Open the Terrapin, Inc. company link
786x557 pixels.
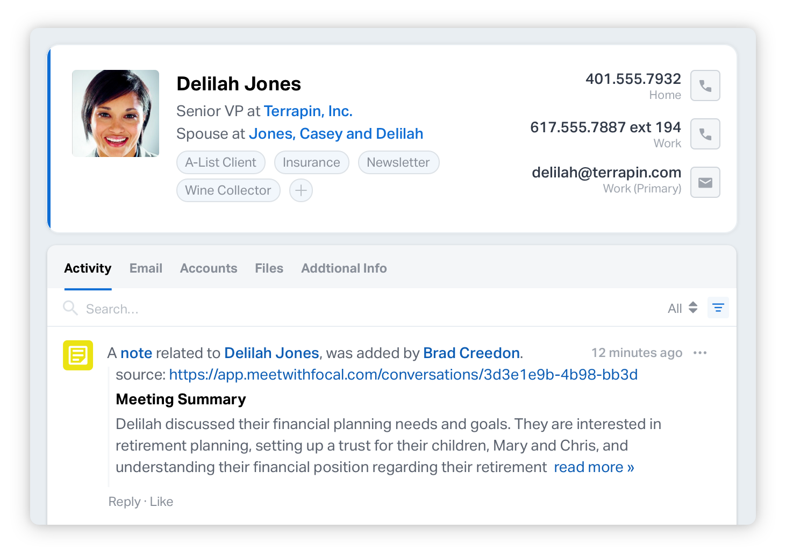(308, 111)
